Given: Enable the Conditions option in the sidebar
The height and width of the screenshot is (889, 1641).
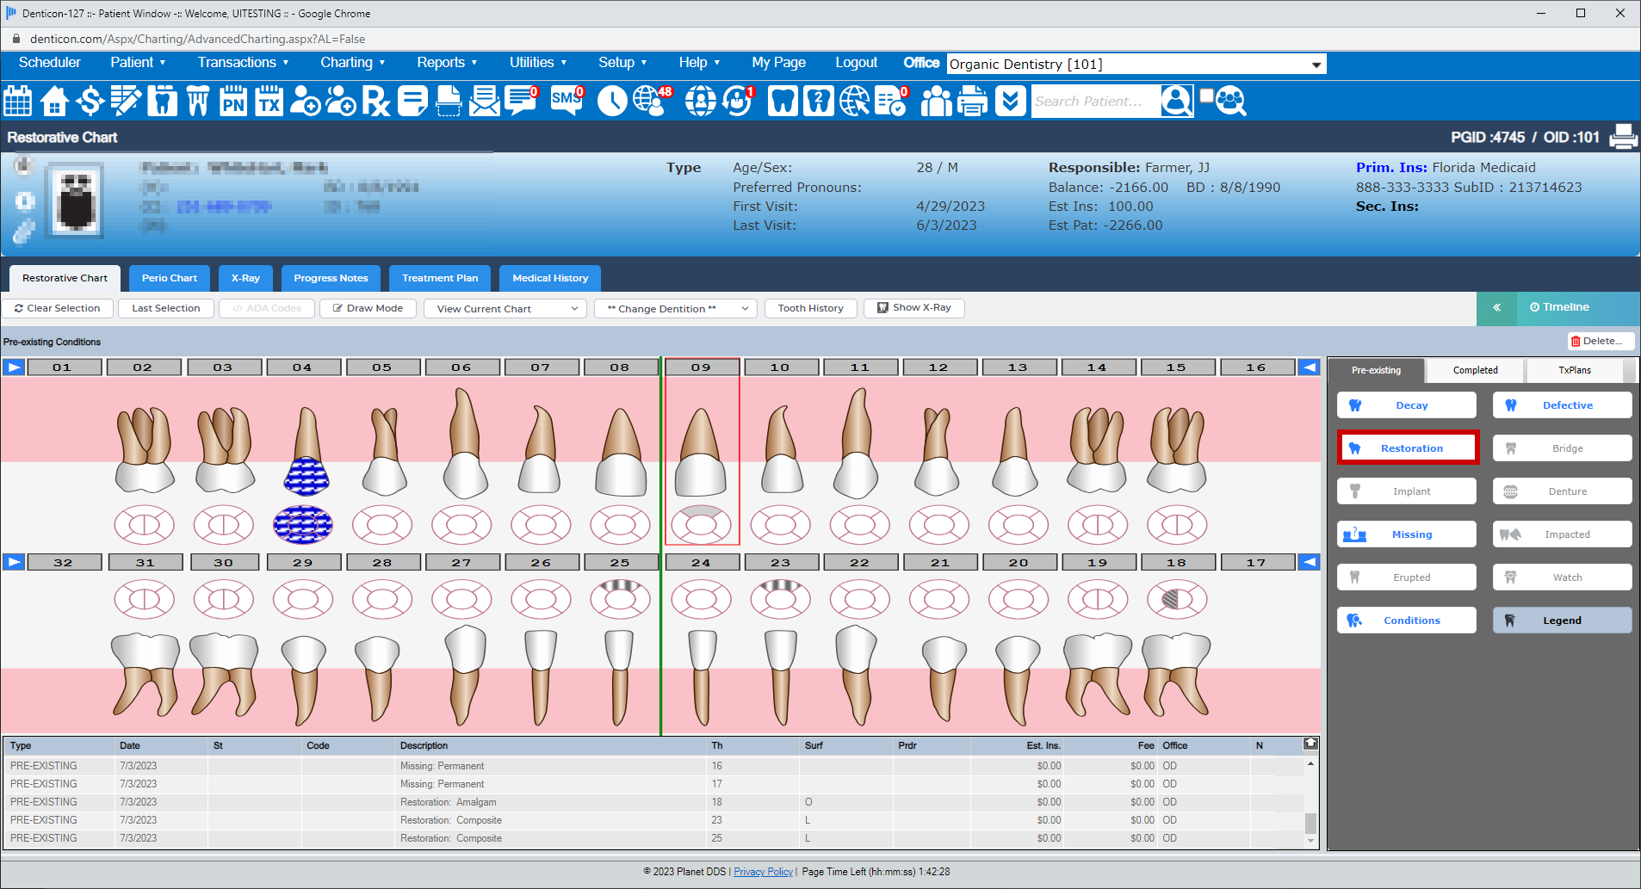Looking at the screenshot, I should tap(1407, 620).
